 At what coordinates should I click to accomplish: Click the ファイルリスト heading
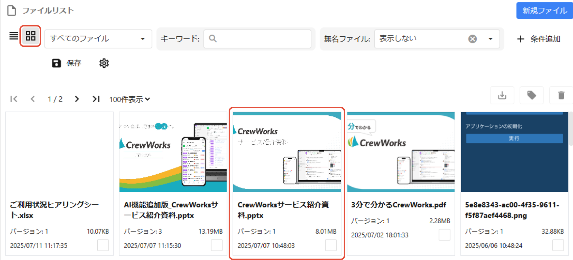[x=48, y=11]
